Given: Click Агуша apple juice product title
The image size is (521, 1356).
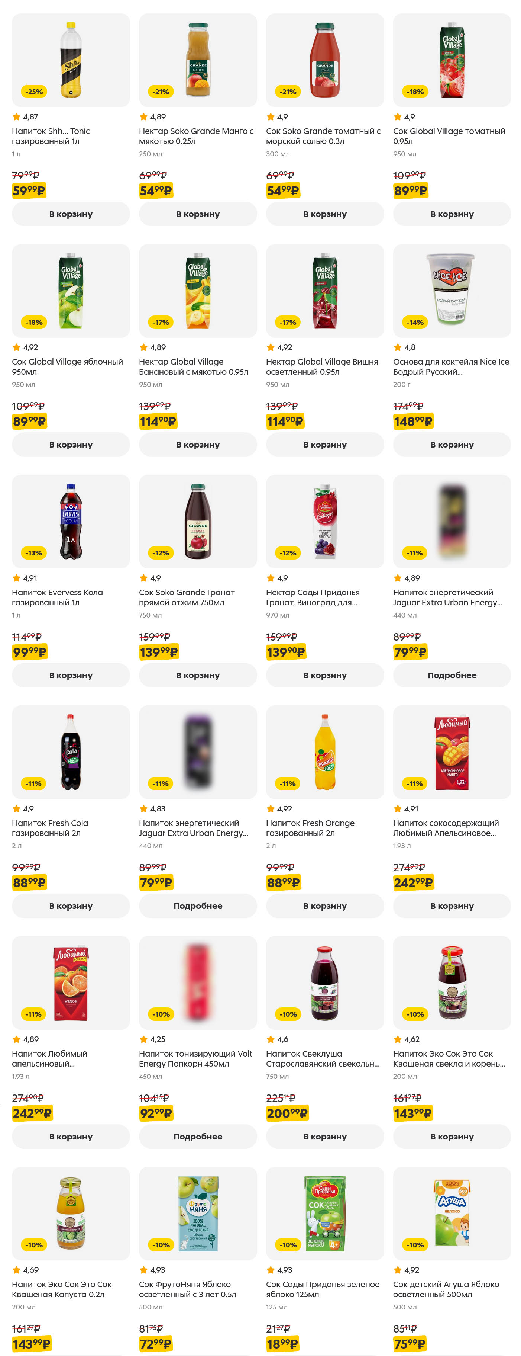Looking at the screenshot, I should coord(446,1289).
